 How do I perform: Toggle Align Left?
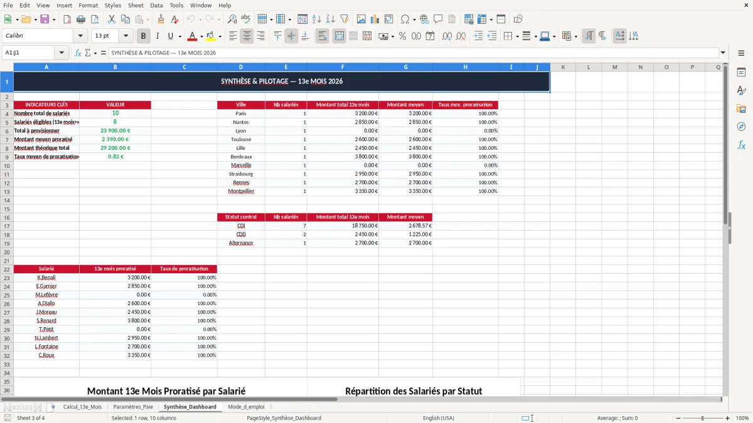[233, 36]
